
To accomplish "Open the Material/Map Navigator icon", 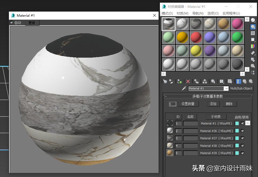I will [253, 72].
